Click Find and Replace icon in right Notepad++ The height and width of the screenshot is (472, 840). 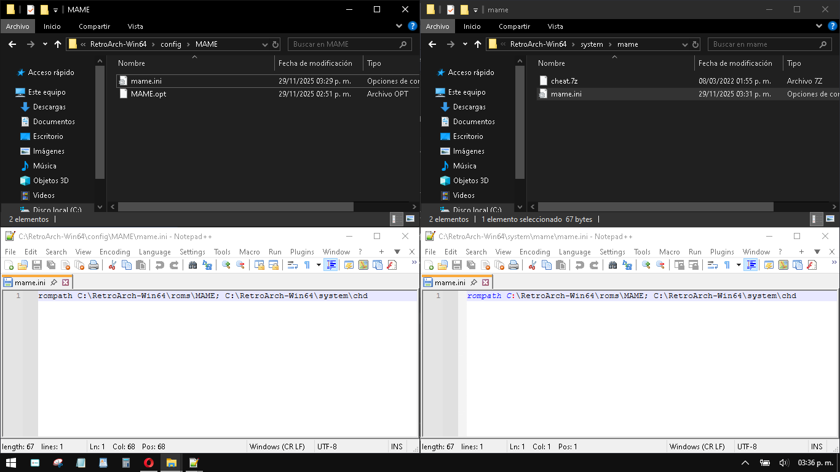[x=627, y=265]
